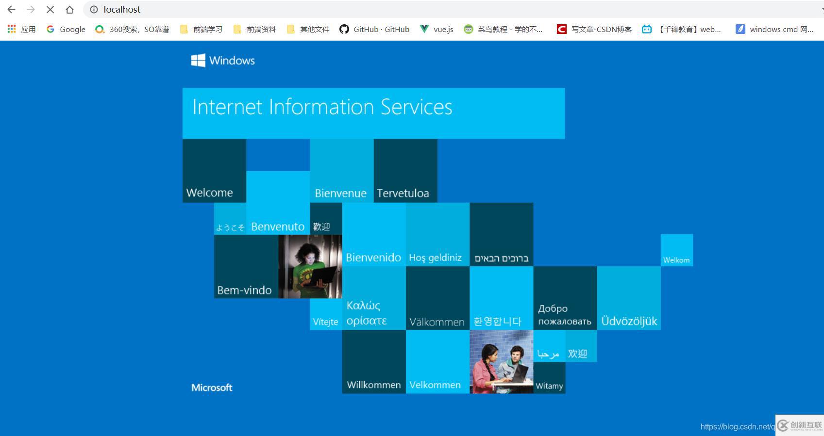
Task: Click the Arabic مرحبا tile
Action: point(549,346)
